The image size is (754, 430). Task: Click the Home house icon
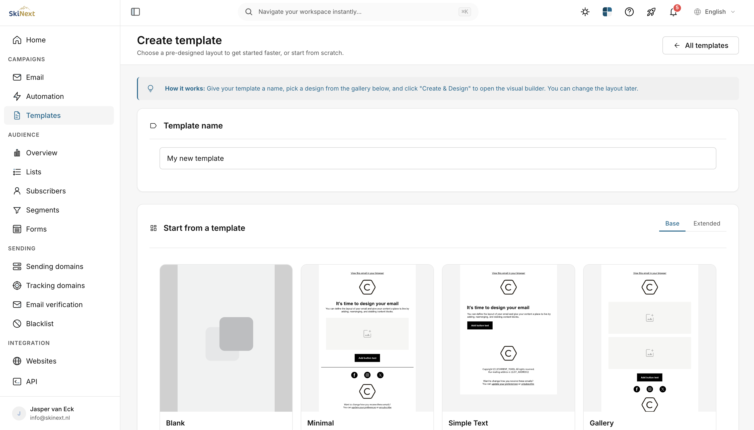click(x=17, y=40)
